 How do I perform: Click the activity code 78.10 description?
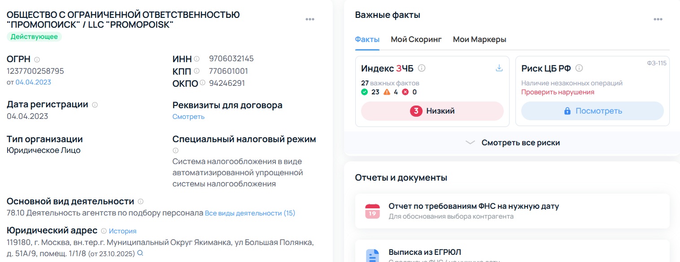pos(105,213)
